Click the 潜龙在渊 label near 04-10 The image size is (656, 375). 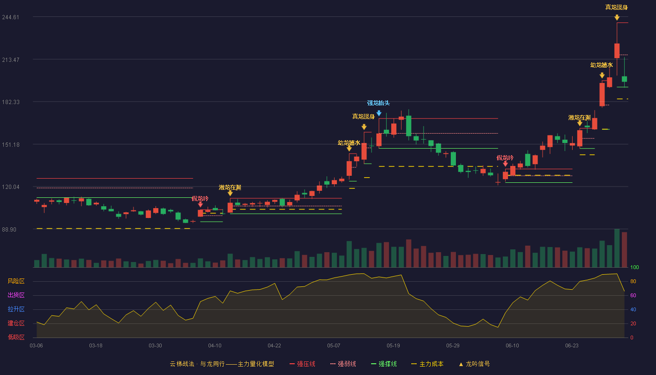click(230, 187)
